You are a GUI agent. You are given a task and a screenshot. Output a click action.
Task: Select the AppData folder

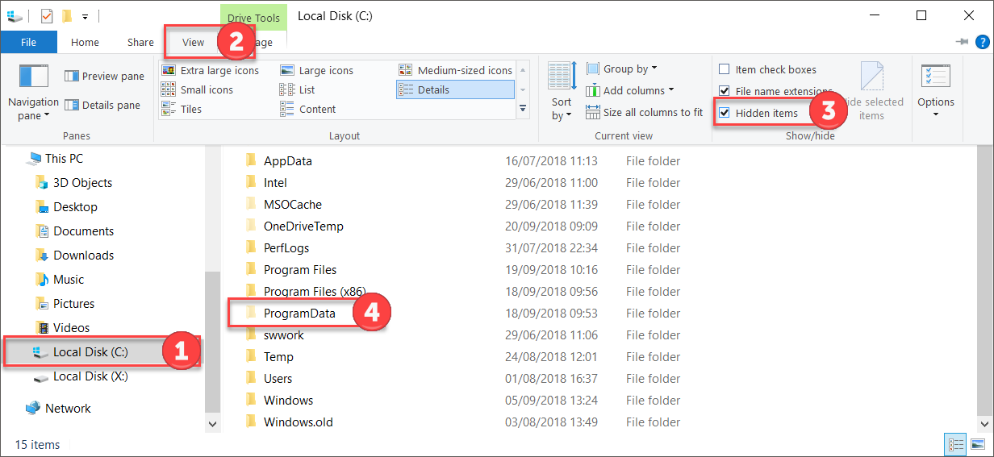click(x=288, y=161)
